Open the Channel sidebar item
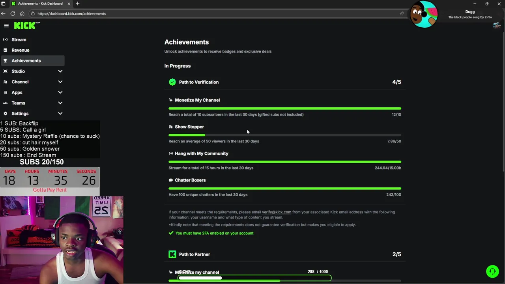Viewport: 505px width, 284px height. 20,82
